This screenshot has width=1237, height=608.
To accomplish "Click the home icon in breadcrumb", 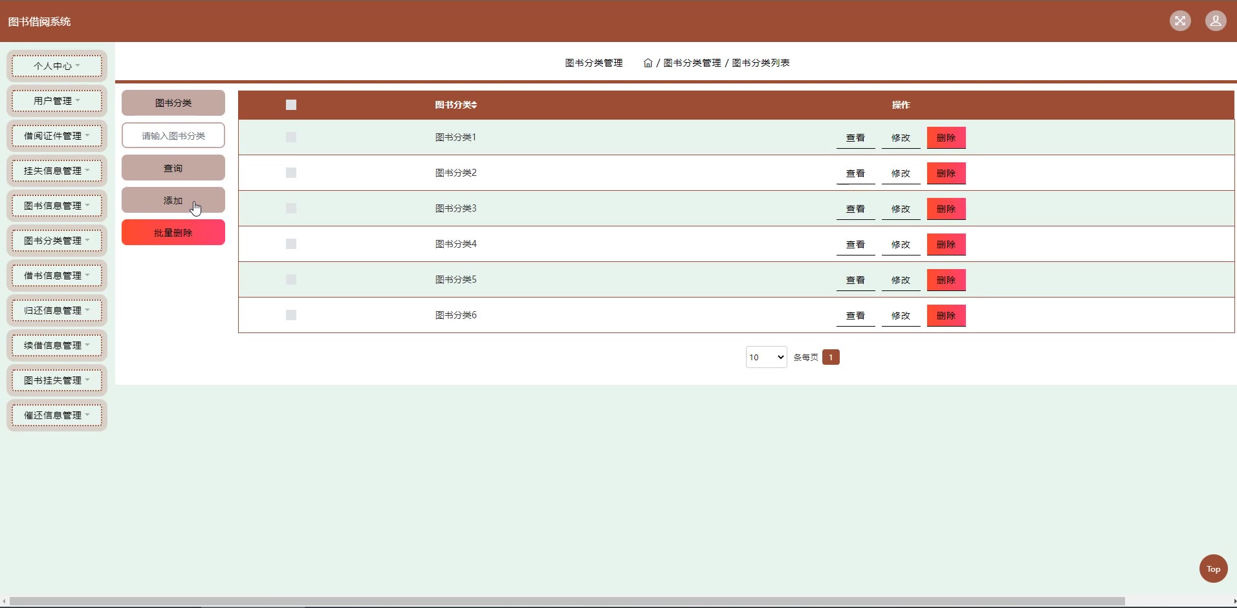I will point(648,63).
